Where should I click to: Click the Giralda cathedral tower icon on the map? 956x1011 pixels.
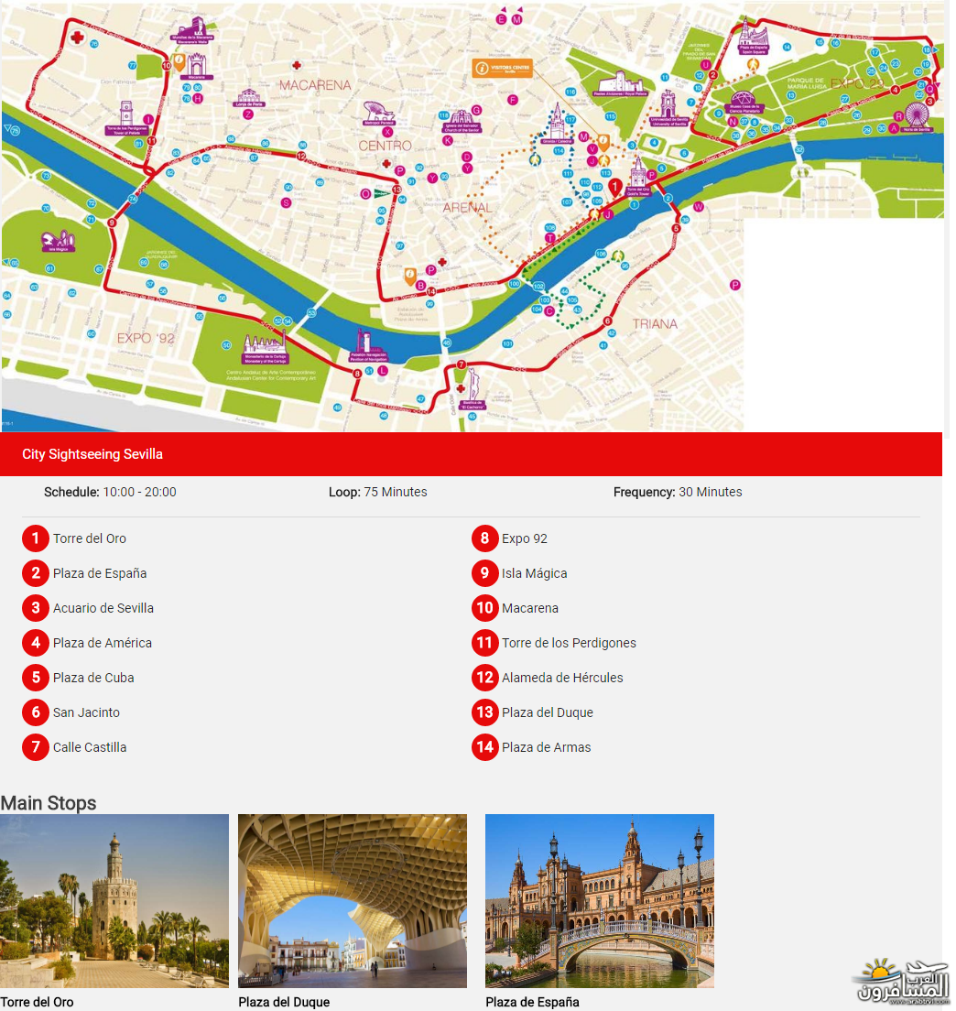coord(557,123)
